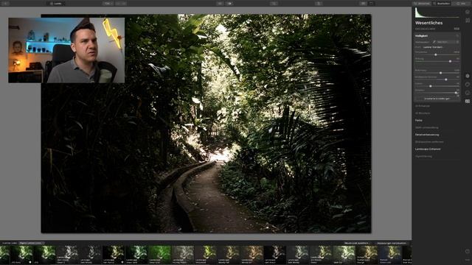The height and width of the screenshot is (265, 472).
Task: Expand the Farbe tool
Action: [419, 120]
